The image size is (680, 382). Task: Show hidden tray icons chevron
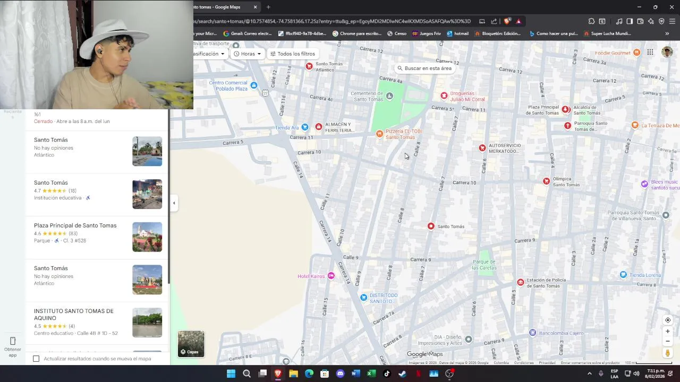pos(589,374)
